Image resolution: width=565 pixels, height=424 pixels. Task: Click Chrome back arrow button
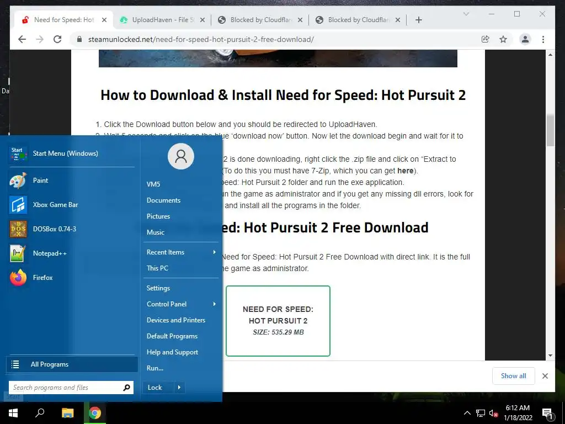tap(22, 39)
